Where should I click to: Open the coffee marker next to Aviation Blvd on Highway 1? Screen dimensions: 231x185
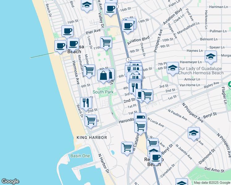tap(127, 26)
